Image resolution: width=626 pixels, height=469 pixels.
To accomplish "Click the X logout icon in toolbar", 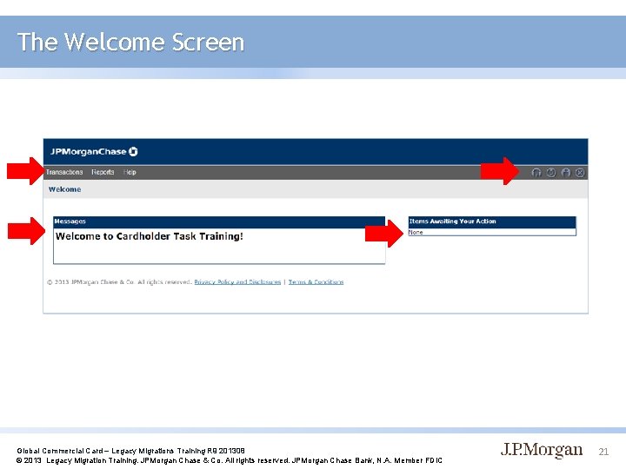I will (x=580, y=172).
